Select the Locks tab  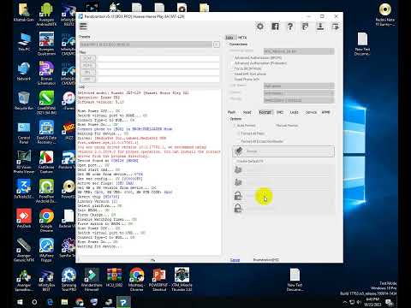tap(295, 112)
